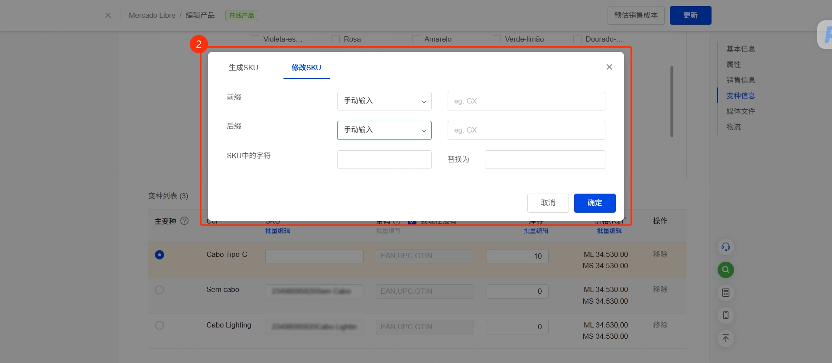Screen dimensions: 832x363
Task: Focus the SKU中的字符 field
Action: click(384, 159)
